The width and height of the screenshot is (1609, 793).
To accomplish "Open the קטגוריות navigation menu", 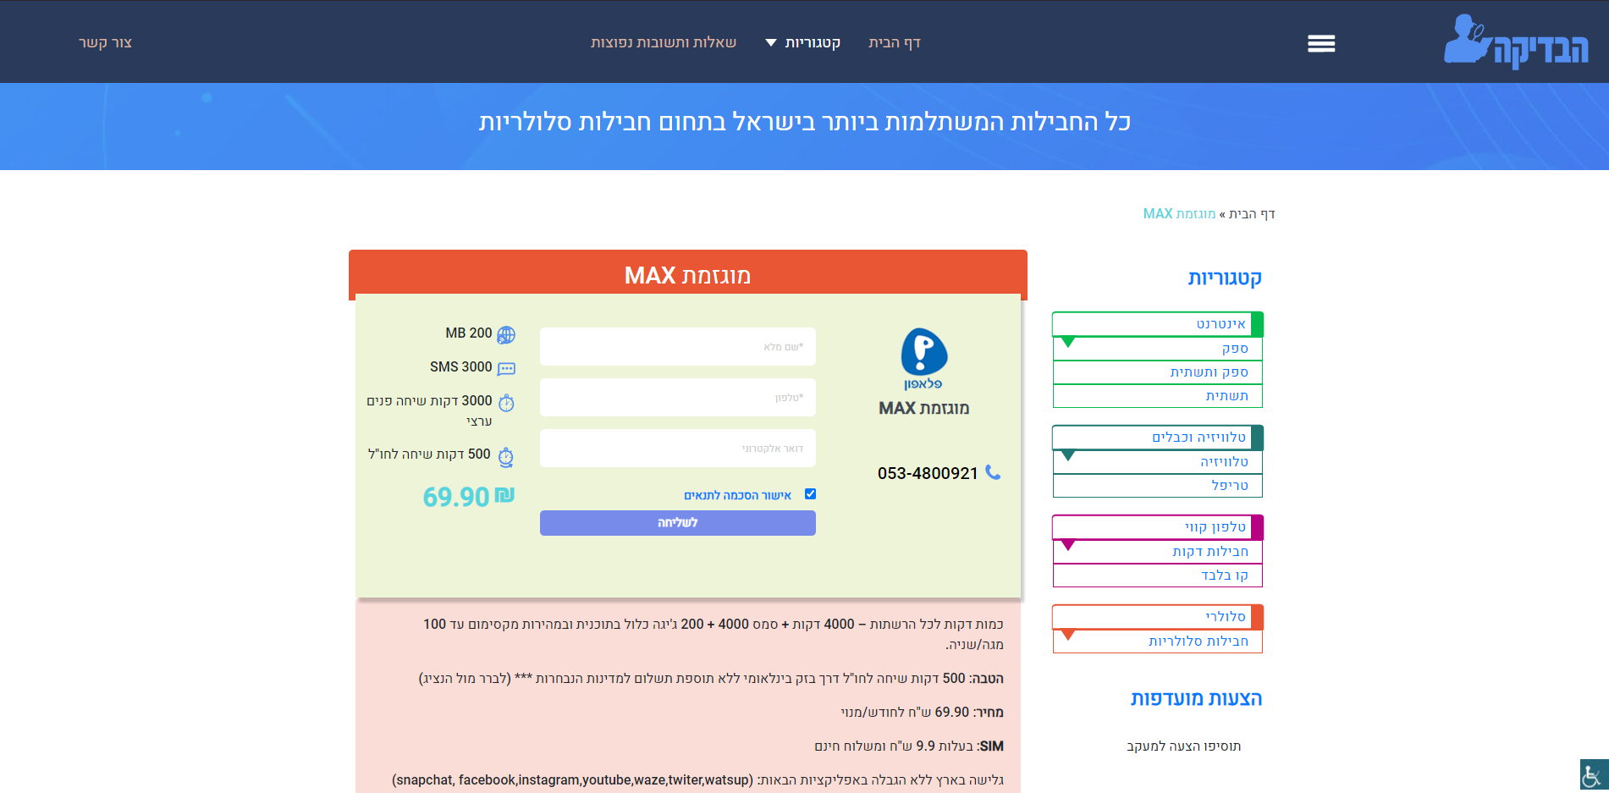I will [x=813, y=42].
